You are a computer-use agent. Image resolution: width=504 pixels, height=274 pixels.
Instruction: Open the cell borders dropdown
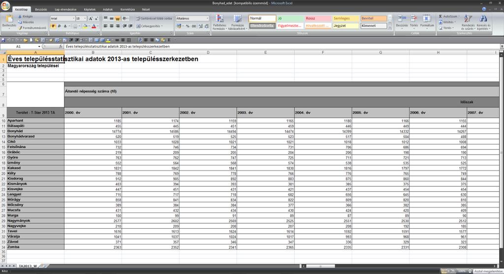point(79,26)
